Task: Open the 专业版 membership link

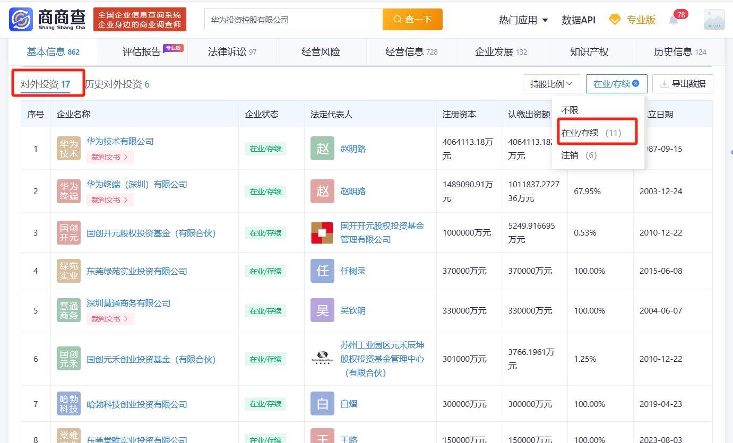Action: (641, 20)
